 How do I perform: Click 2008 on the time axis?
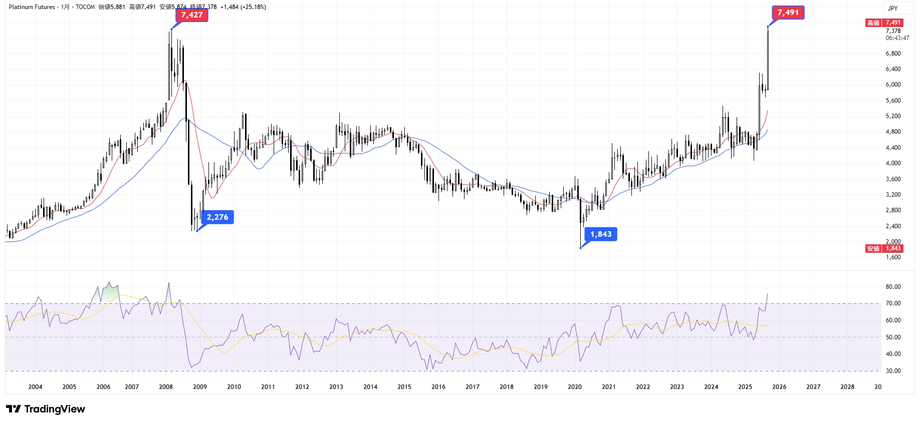[166, 387]
